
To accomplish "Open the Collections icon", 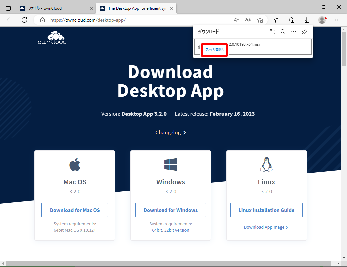I will click(x=292, y=20).
